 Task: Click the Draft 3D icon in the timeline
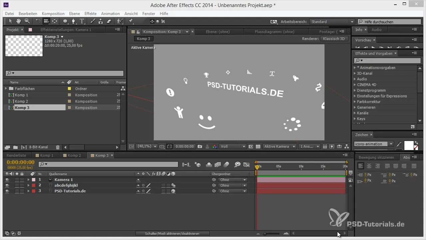(x=198, y=164)
